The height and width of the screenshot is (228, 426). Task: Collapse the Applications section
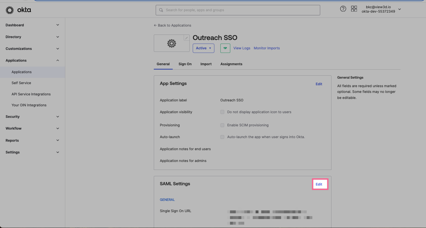(32, 61)
